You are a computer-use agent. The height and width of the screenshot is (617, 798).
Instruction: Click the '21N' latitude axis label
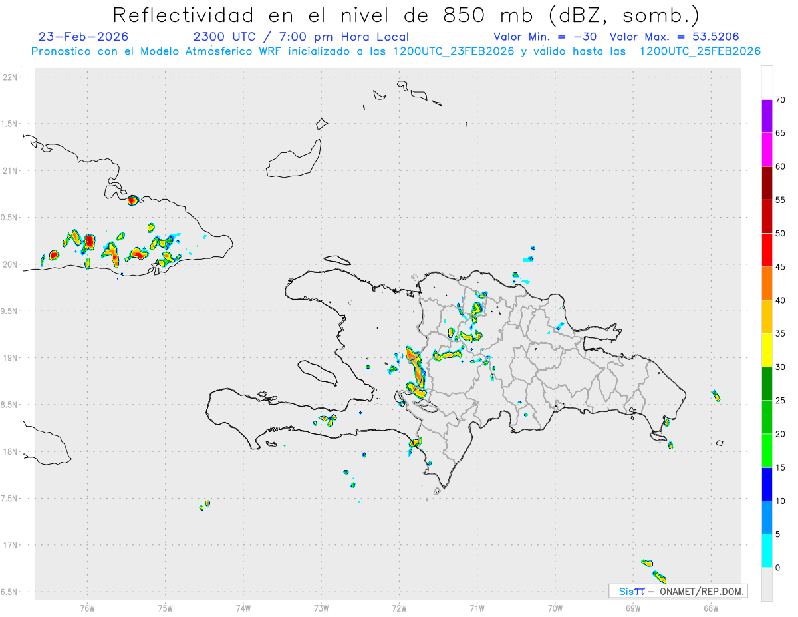[x=11, y=171]
